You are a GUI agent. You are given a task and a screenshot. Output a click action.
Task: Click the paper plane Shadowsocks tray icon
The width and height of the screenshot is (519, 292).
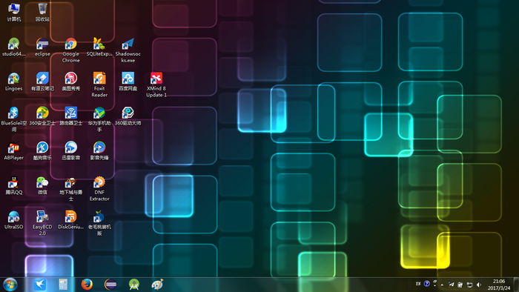(451, 285)
